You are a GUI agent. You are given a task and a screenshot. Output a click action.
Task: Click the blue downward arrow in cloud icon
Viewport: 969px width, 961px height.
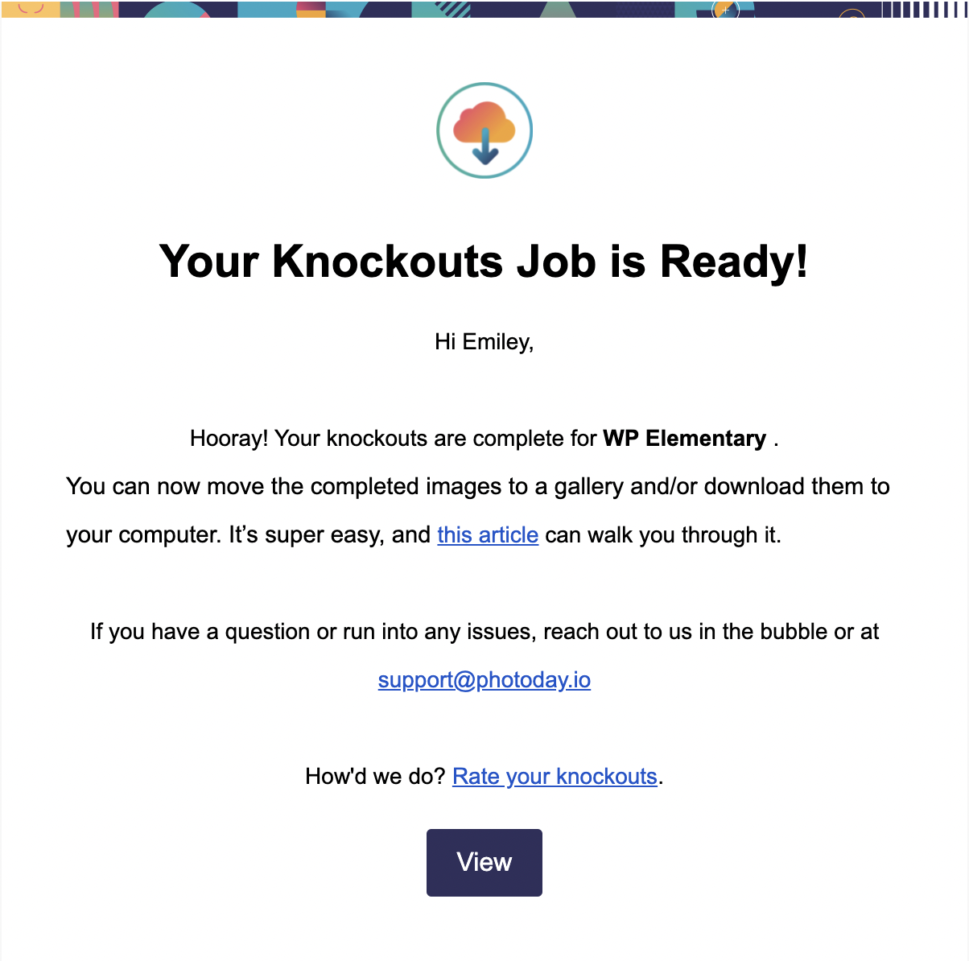point(484,146)
